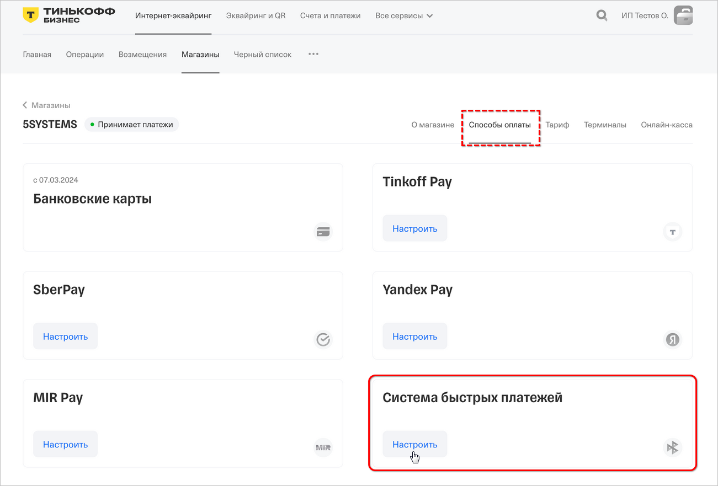The width and height of the screenshot is (718, 486).
Task: Open the search magnifier icon
Action: [x=602, y=15]
